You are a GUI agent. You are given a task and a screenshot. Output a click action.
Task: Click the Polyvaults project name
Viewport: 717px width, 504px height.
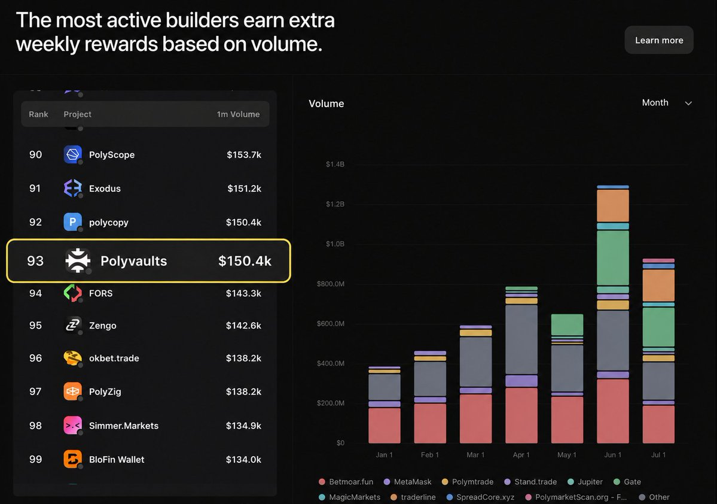pos(133,261)
